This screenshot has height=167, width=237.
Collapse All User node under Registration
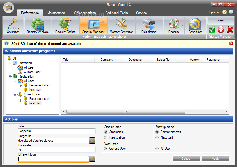15,81
